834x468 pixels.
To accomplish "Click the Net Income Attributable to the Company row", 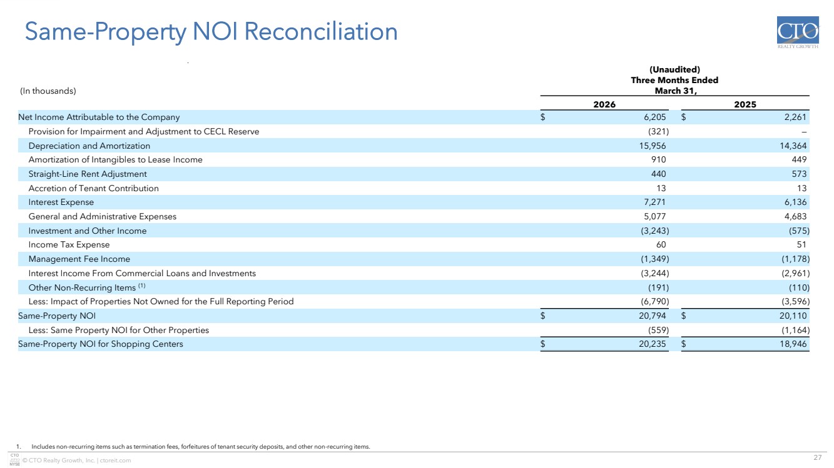I will pos(99,117).
